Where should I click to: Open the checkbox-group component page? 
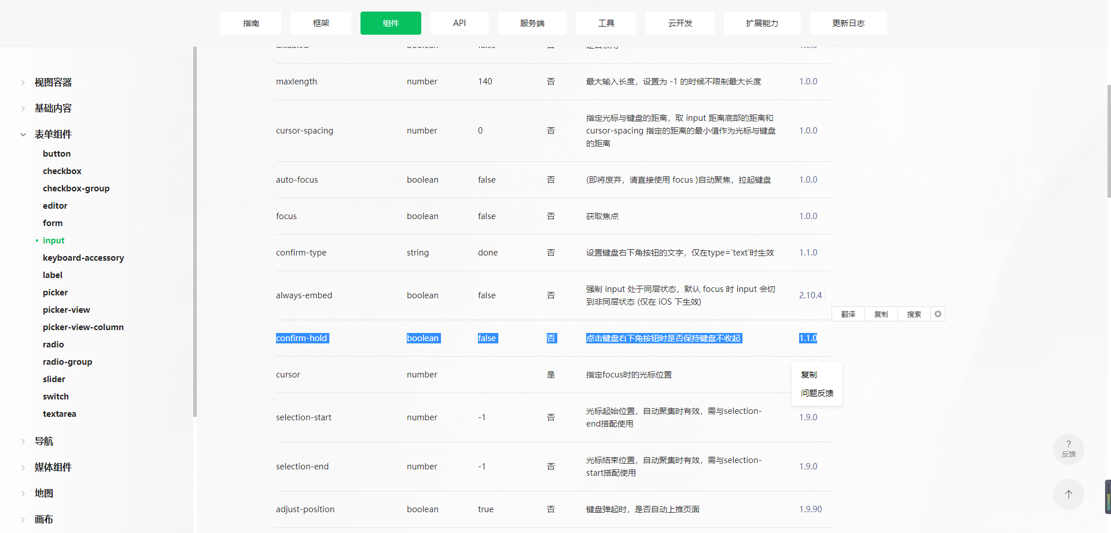click(76, 188)
